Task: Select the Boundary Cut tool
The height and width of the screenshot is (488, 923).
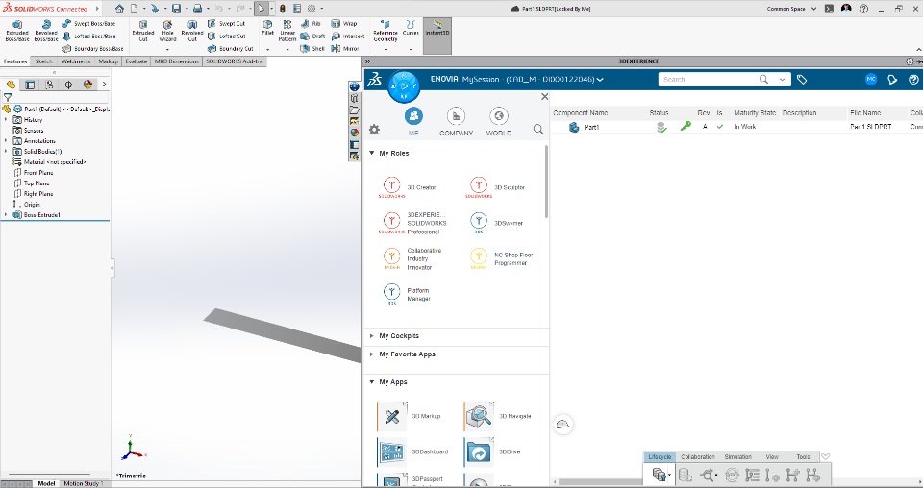Action: tap(230, 49)
